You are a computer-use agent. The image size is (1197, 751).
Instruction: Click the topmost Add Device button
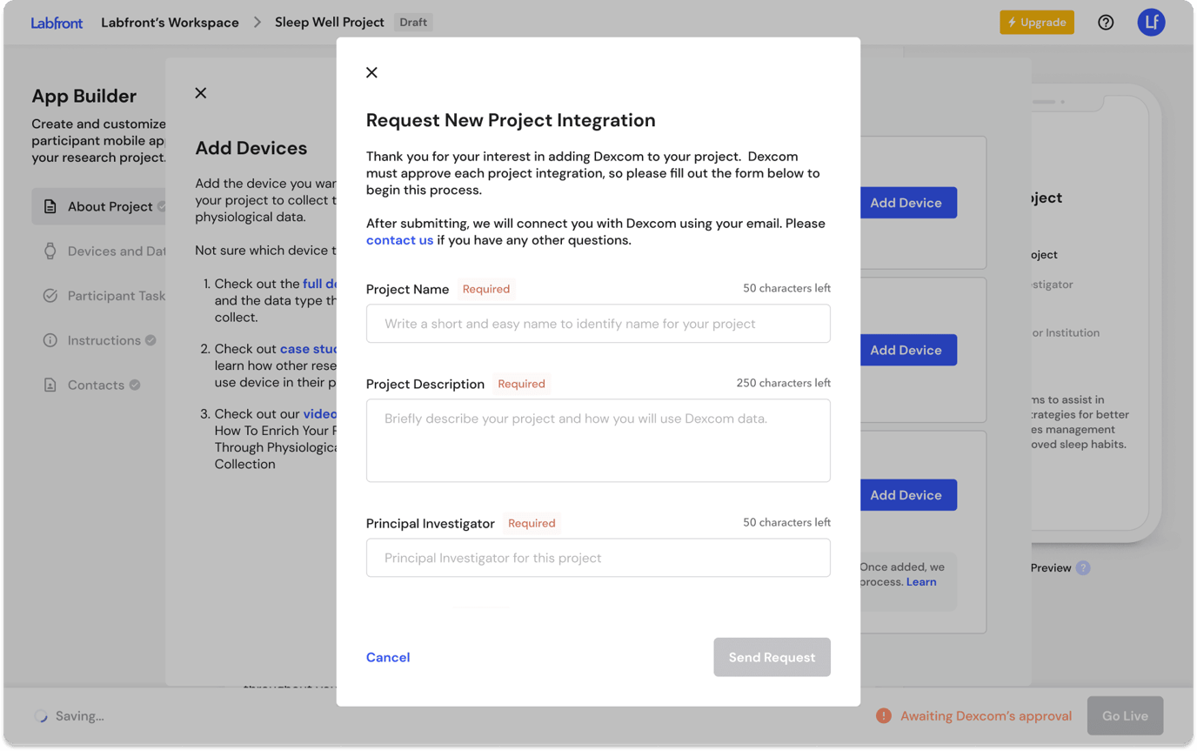pyautogui.click(x=907, y=202)
